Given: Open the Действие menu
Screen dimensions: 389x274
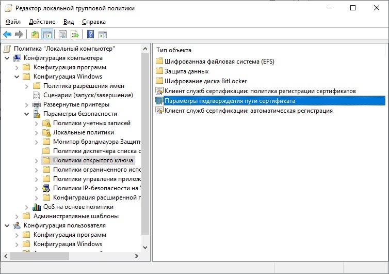Looking at the screenshot, I should point(42,22).
